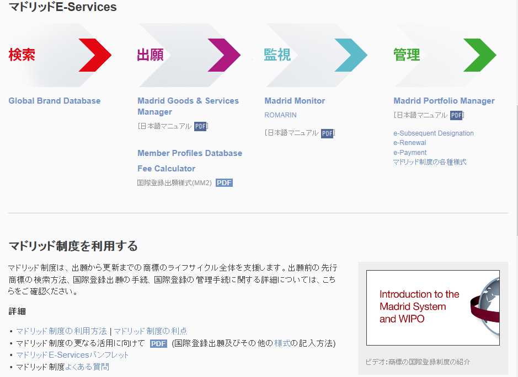Image resolution: width=518 pixels, height=377 pixels.
Task: Open Madrid Goods & Services Manager link
Action: pyautogui.click(x=188, y=106)
